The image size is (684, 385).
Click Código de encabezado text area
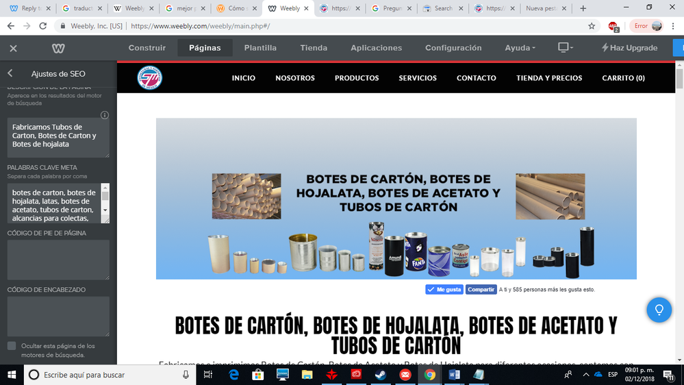(x=58, y=316)
